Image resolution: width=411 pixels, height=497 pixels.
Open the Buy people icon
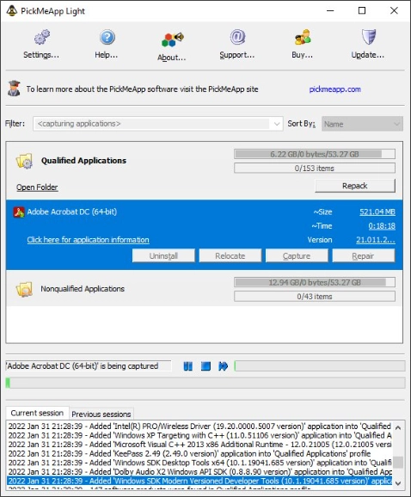pos(303,37)
